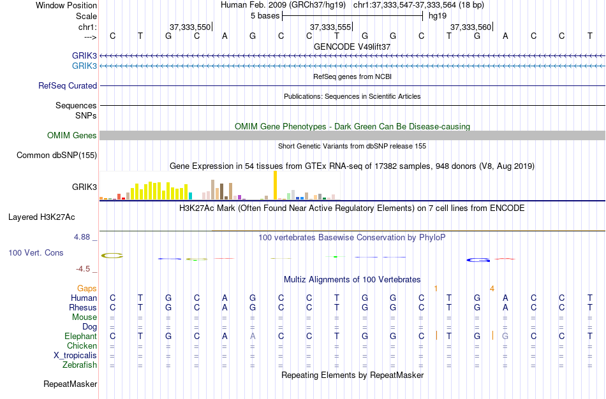
Task: Click the cyan bar in GTEx expression chart
Action: pos(190,196)
